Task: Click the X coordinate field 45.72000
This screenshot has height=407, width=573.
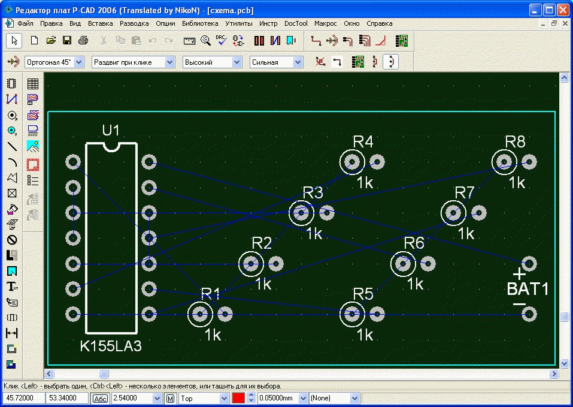Action: 24,399
